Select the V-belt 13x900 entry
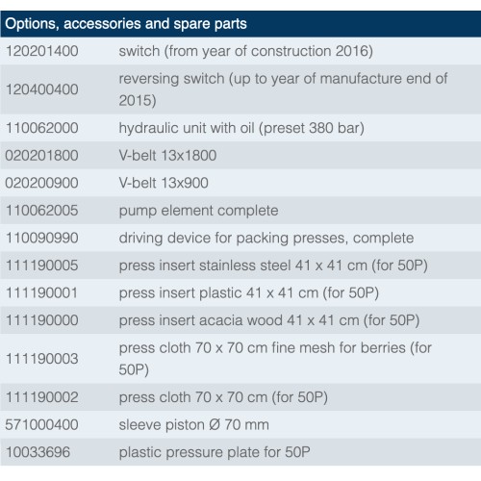Screen dimensions: 481x481 pyautogui.click(x=164, y=183)
